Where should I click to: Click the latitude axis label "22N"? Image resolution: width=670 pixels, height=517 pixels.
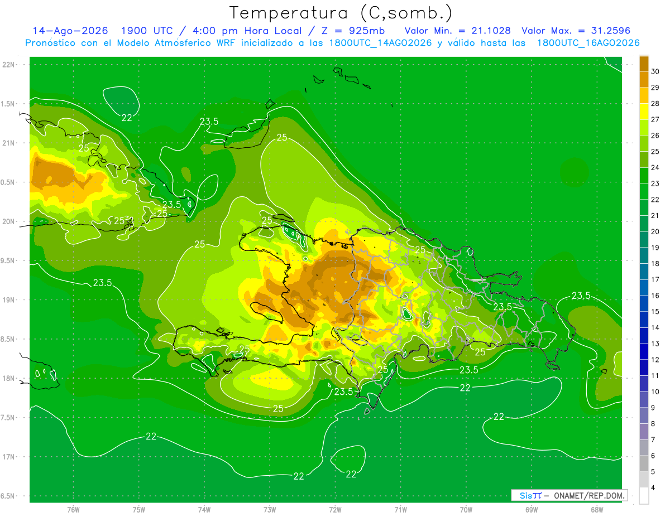click(x=8, y=64)
